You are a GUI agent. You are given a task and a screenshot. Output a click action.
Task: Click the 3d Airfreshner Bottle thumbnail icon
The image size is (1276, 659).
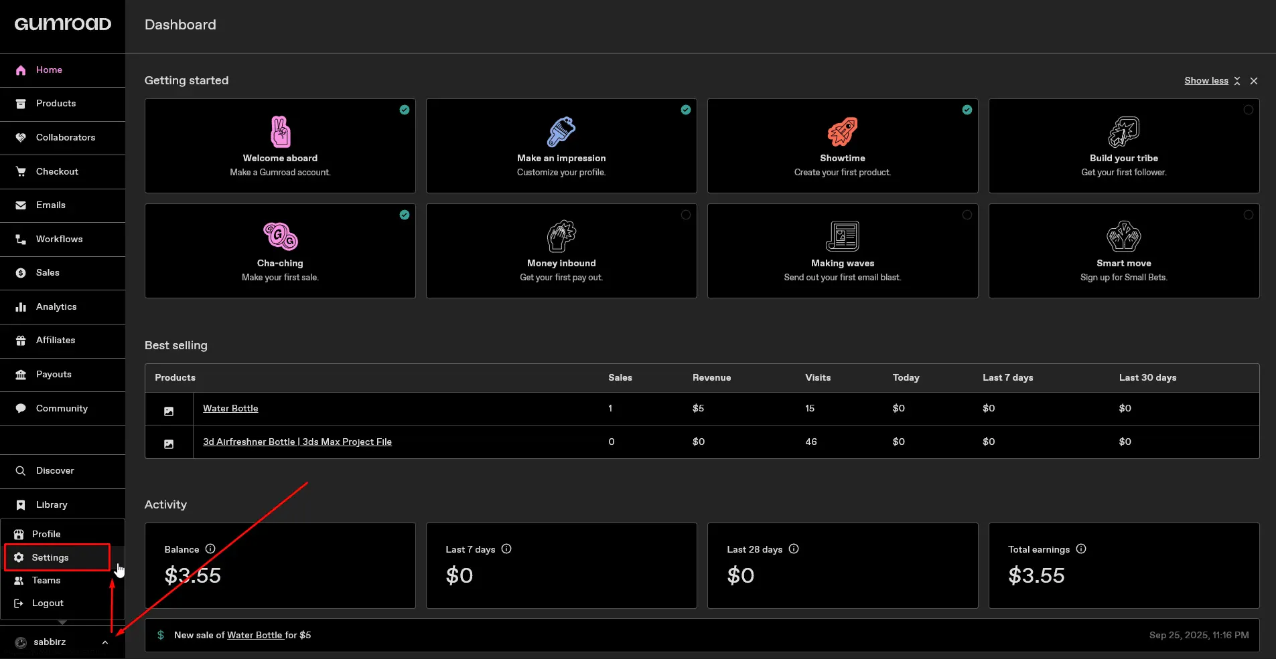[169, 444]
